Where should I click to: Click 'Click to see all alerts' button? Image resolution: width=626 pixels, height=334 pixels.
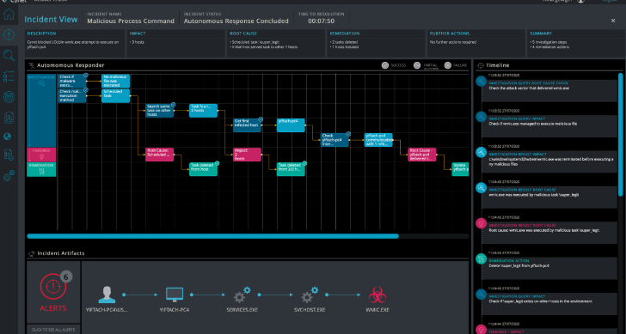[x=53, y=330]
